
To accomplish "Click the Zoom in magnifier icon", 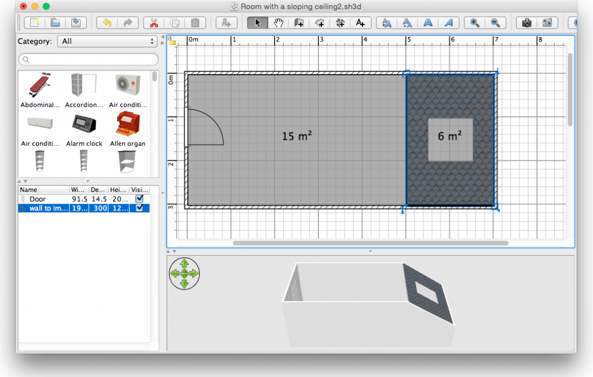I will pos(474,23).
